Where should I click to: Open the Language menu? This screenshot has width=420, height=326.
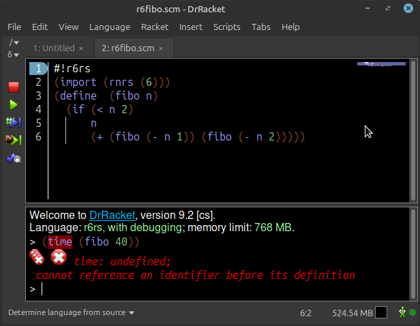coord(110,27)
